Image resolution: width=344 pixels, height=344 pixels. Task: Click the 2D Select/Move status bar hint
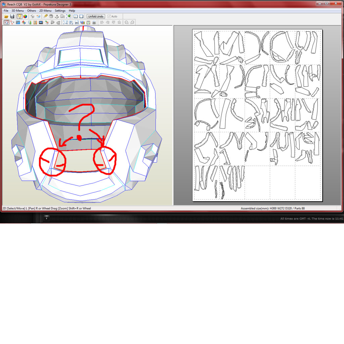coord(46,208)
